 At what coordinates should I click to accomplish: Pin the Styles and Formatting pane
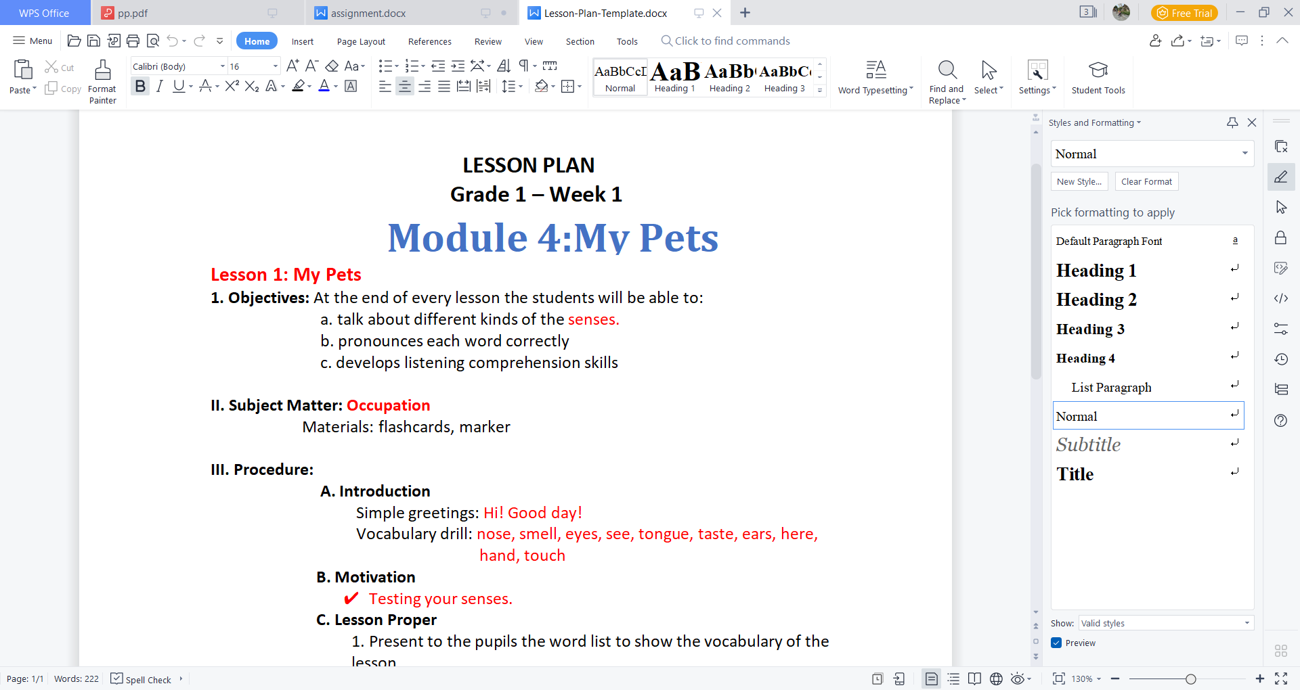(1232, 122)
